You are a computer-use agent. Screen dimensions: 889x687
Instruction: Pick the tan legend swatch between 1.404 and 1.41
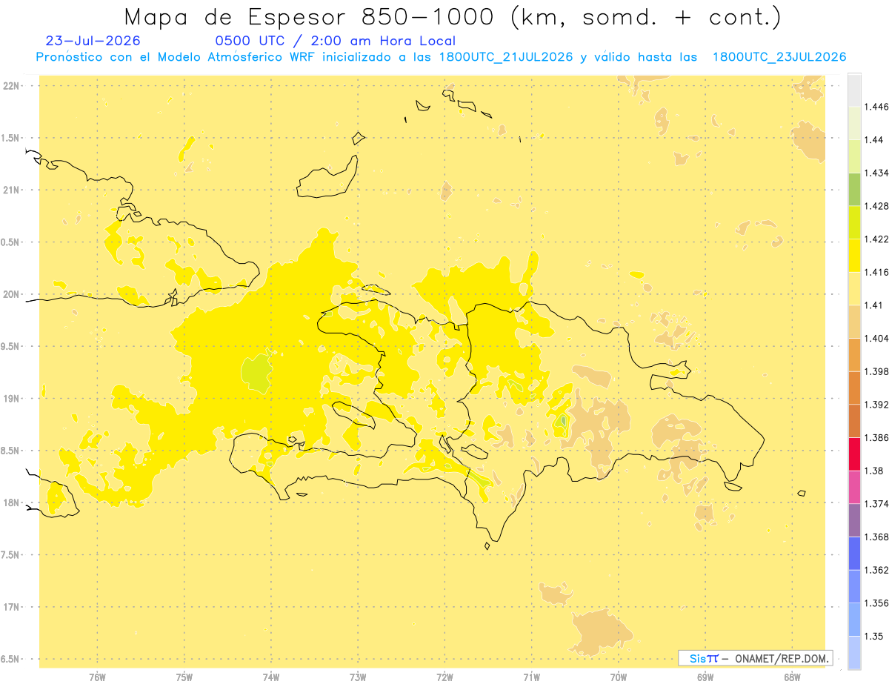pyautogui.click(x=854, y=322)
